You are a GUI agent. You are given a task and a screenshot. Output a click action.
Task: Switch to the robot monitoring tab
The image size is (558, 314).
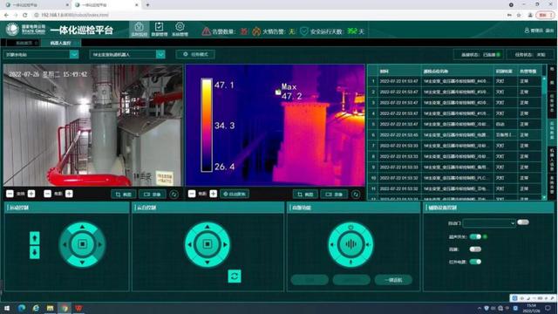(x=61, y=43)
